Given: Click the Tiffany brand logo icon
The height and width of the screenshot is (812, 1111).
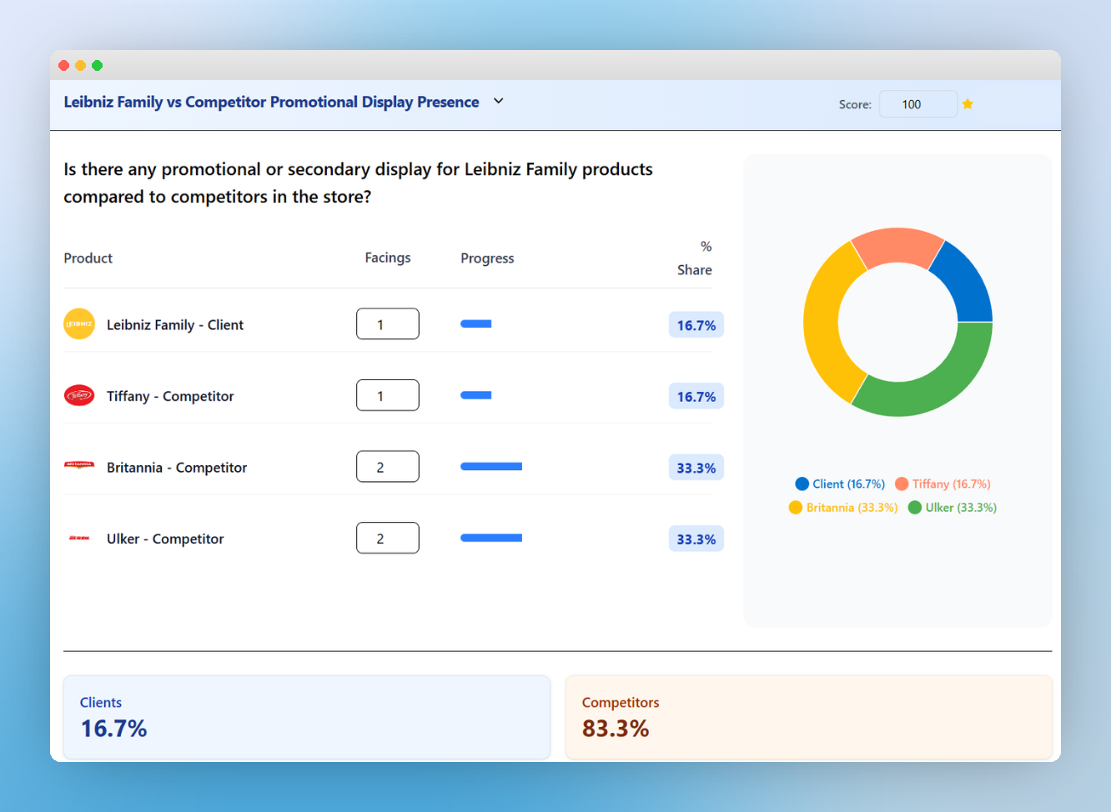Looking at the screenshot, I should 79,396.
